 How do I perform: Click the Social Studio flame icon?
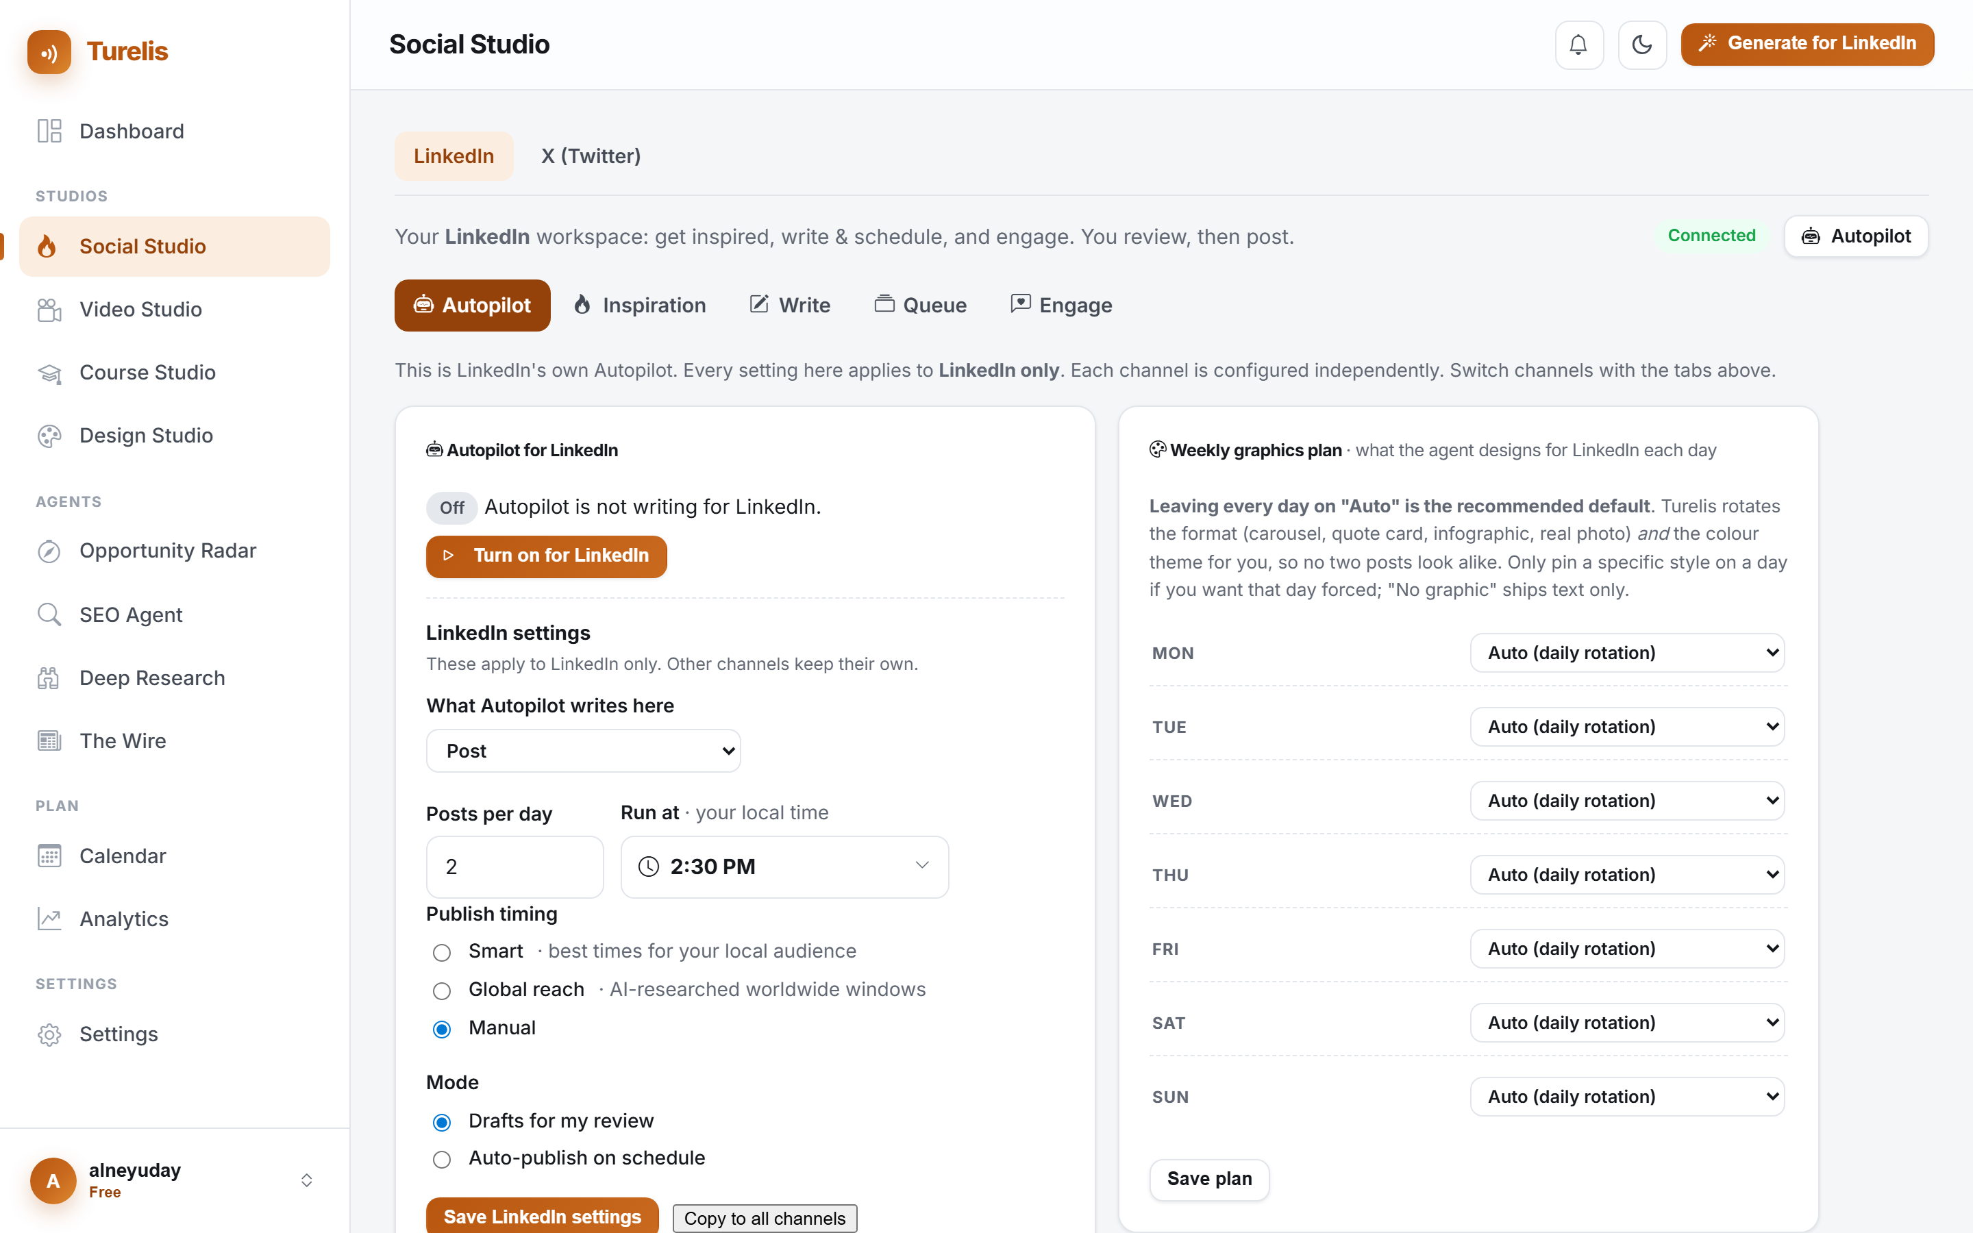tap(48, 247)
